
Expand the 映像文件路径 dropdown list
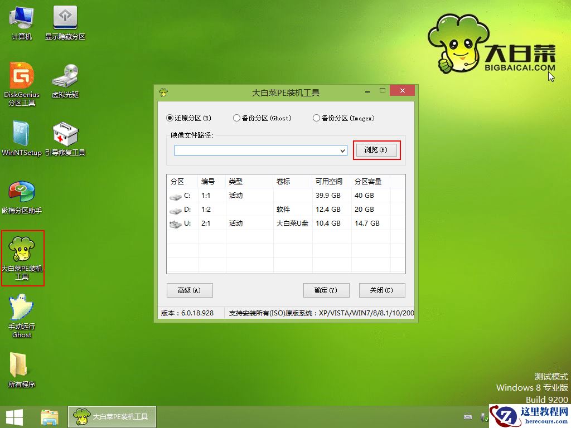click(342, 150)
